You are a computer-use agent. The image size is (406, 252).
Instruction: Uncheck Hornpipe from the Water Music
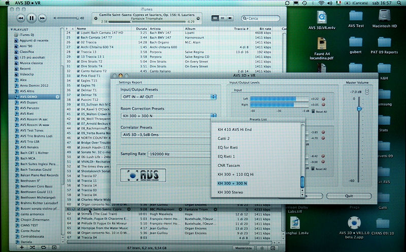(x=79, y=228)
